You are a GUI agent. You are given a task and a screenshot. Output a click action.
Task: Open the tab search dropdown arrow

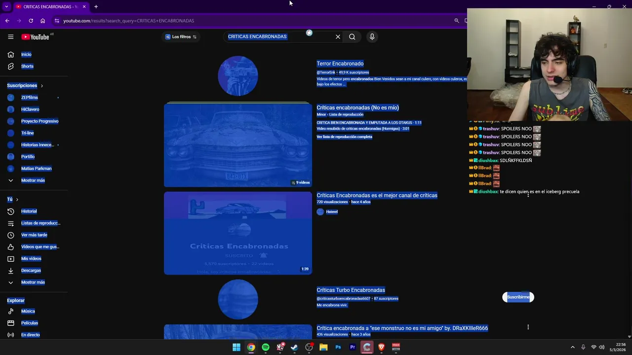coord(6,6)
